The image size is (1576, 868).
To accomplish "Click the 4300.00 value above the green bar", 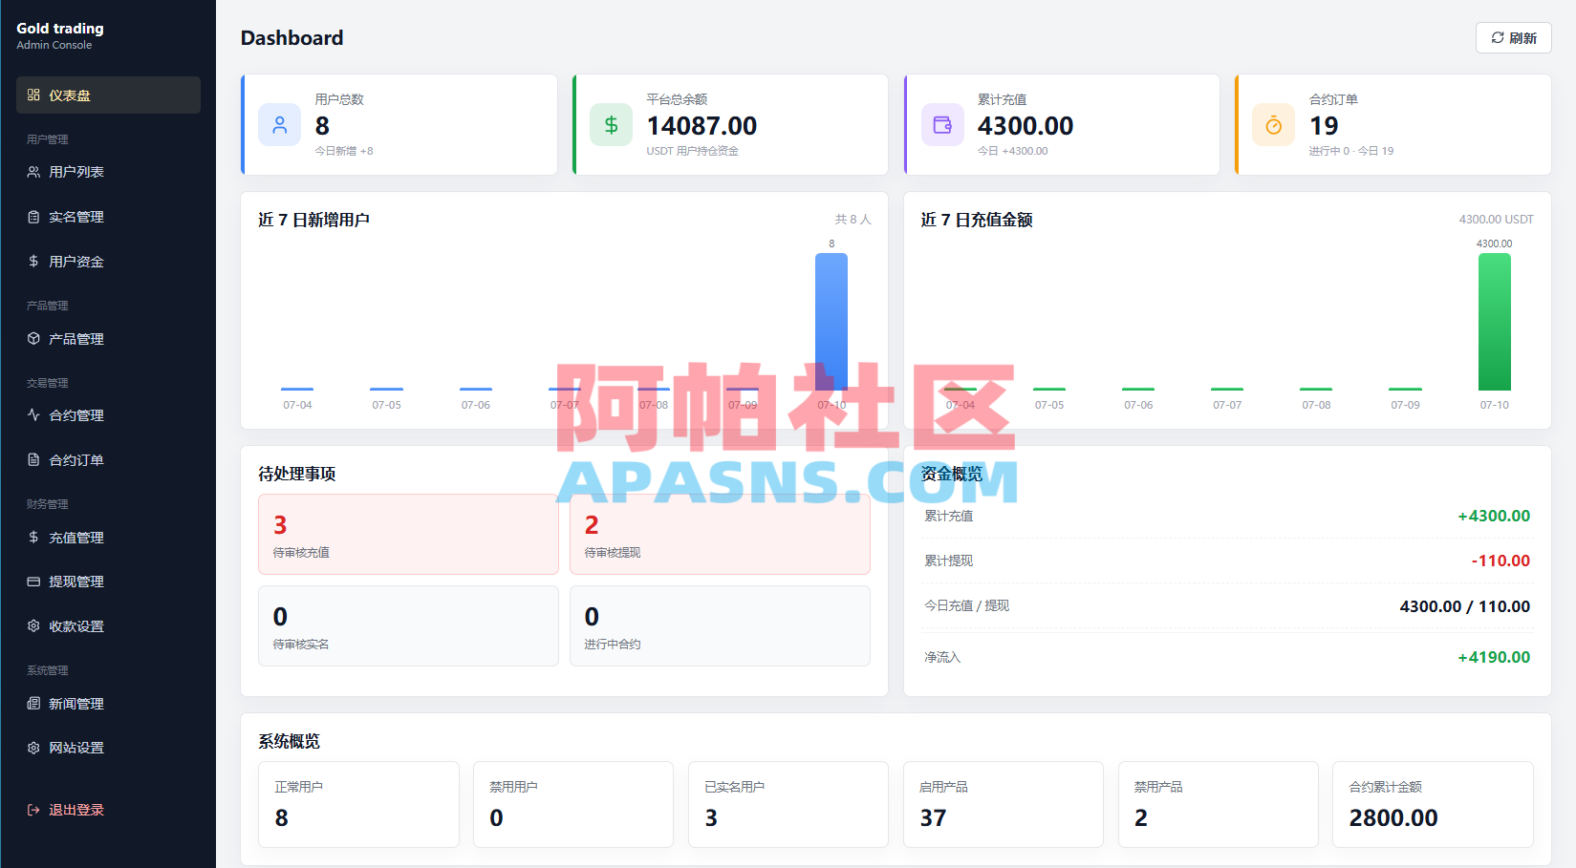I will pos(1495,243).
